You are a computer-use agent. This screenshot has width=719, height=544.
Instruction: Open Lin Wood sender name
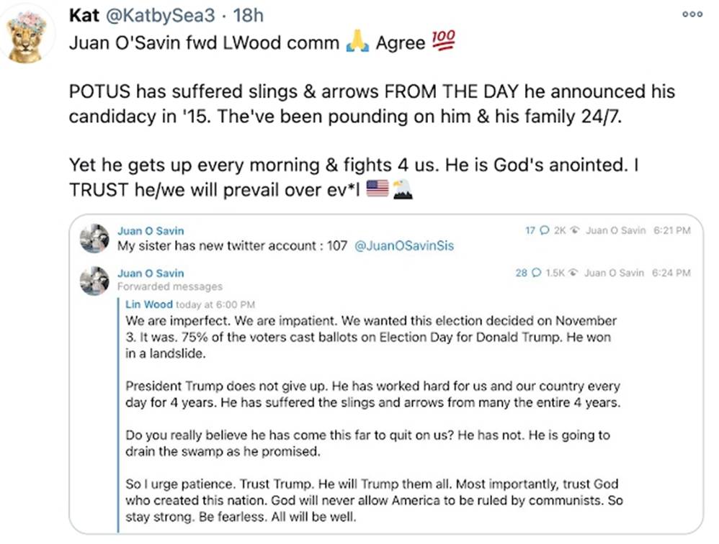click(x=148, y=304)
